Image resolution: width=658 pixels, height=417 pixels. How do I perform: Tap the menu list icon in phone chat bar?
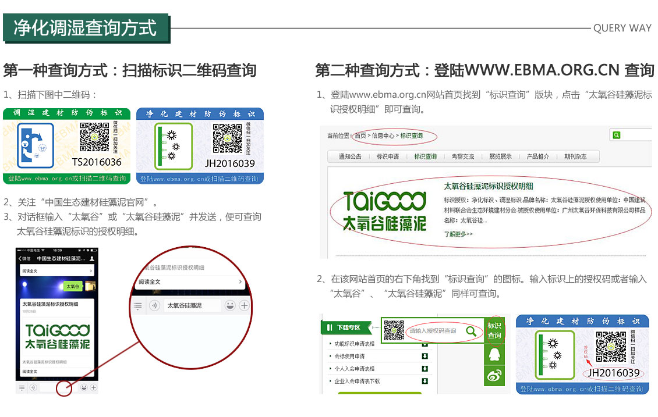[x=22, y=387]
